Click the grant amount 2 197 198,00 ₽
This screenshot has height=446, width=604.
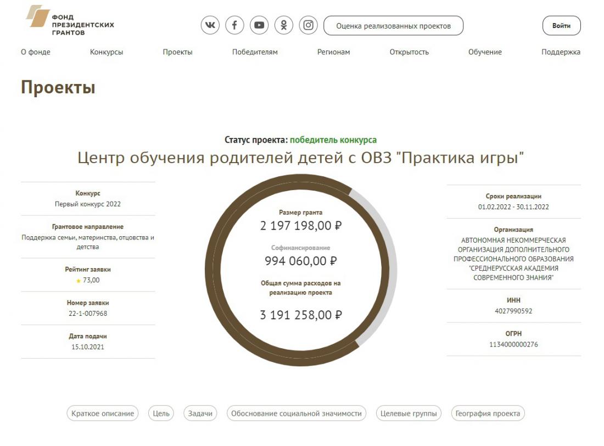pos(301,226)
